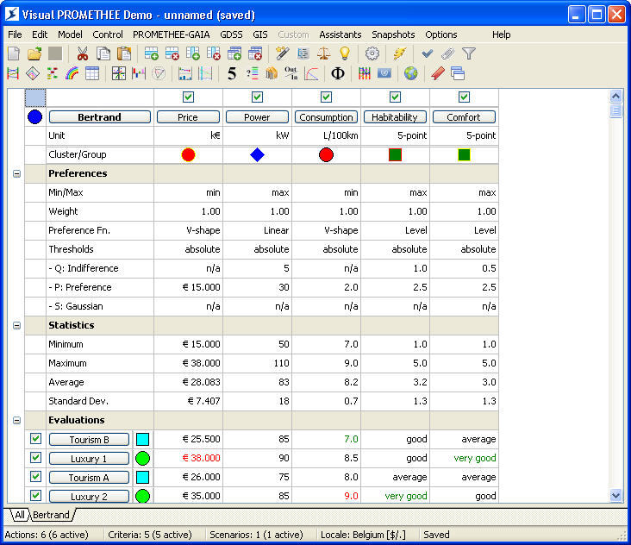Viewport: 631px width, 545px height.
Task: Click the bold number 5 icon
Action: [x=232, y=73]
